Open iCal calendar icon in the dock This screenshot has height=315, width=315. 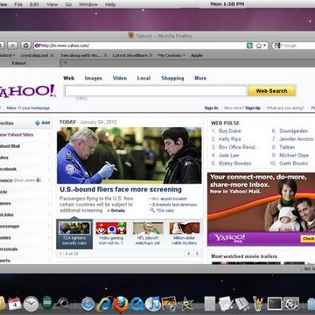point(15,304)
